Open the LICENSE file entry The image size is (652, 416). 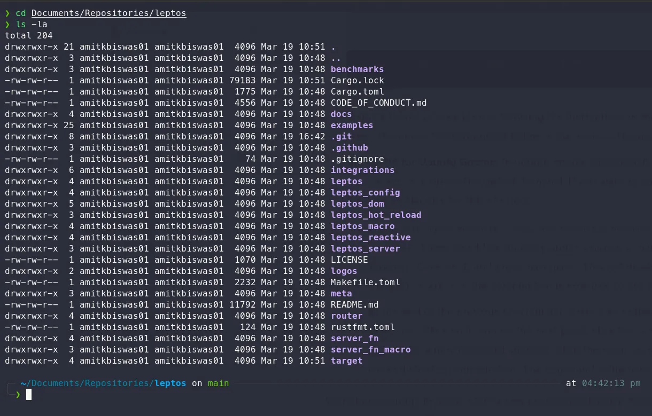[x=348, y=260]
